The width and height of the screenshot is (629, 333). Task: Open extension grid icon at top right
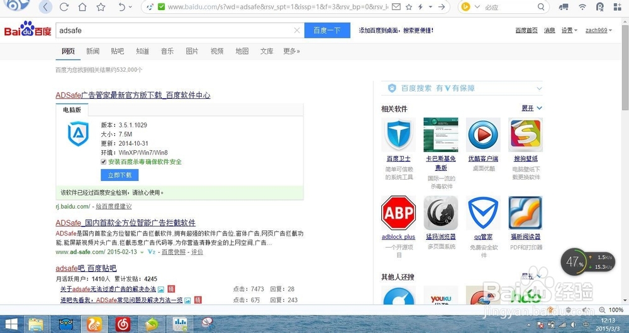pos(618,7)
